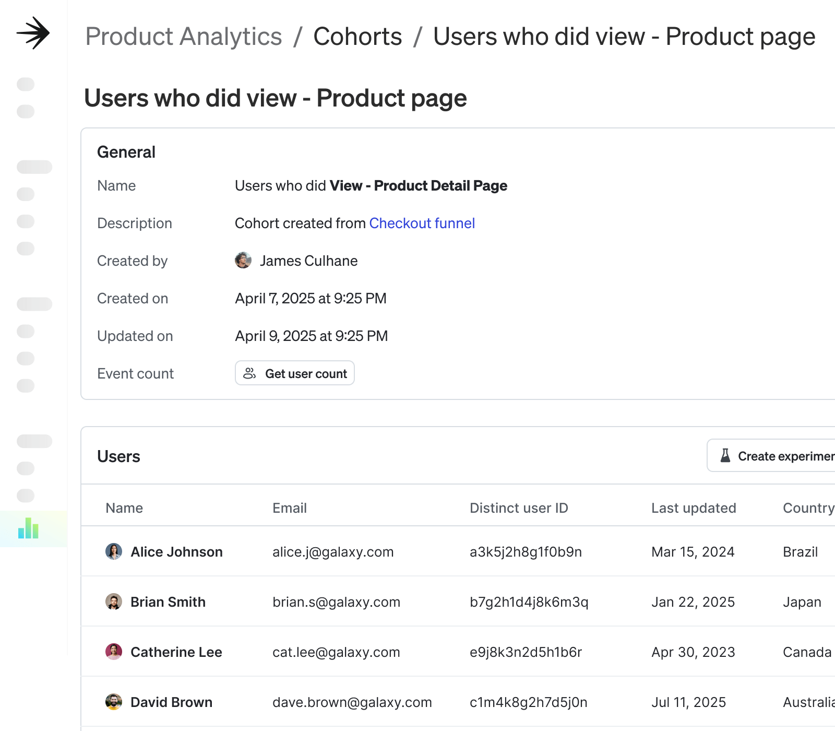Click the users icon in Get user count

point(249,373)
